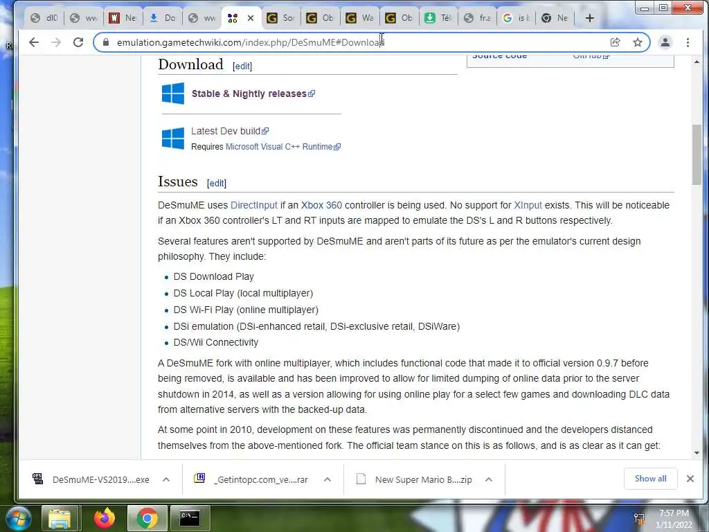Viewport: 709px width, 532px height.
Task: Launch Firefox from taskbar
Action: tap(104, 518)
